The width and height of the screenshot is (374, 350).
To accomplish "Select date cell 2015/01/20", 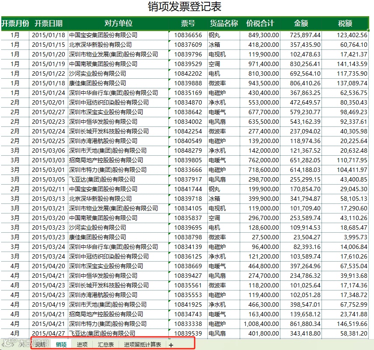I will click(49, 54).
